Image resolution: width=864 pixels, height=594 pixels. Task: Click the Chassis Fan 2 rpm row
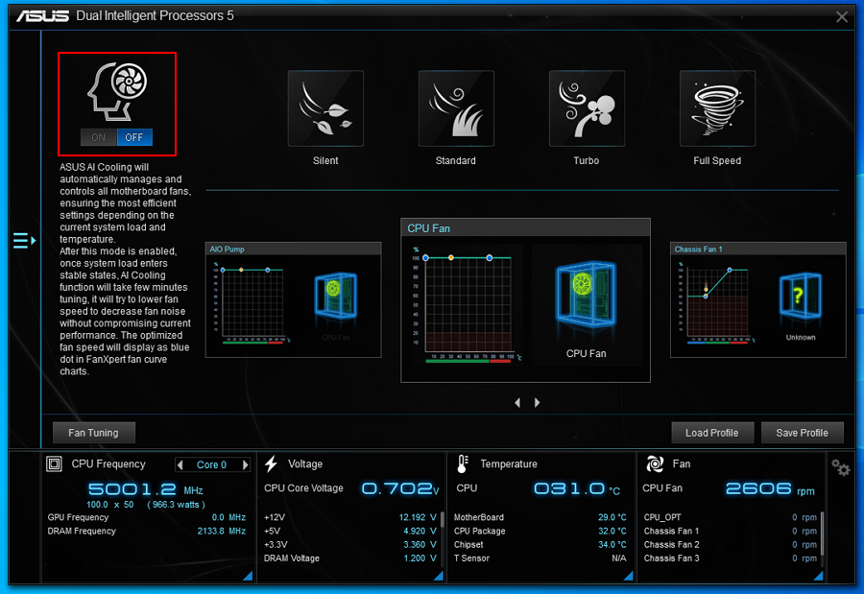(x=731, y=544)
